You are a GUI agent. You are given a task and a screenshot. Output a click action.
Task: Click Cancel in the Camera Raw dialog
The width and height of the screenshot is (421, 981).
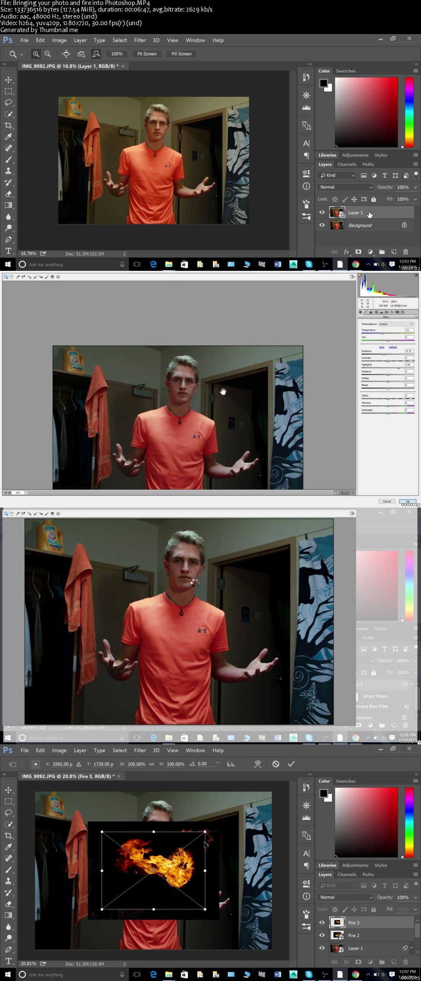[387, 501]
